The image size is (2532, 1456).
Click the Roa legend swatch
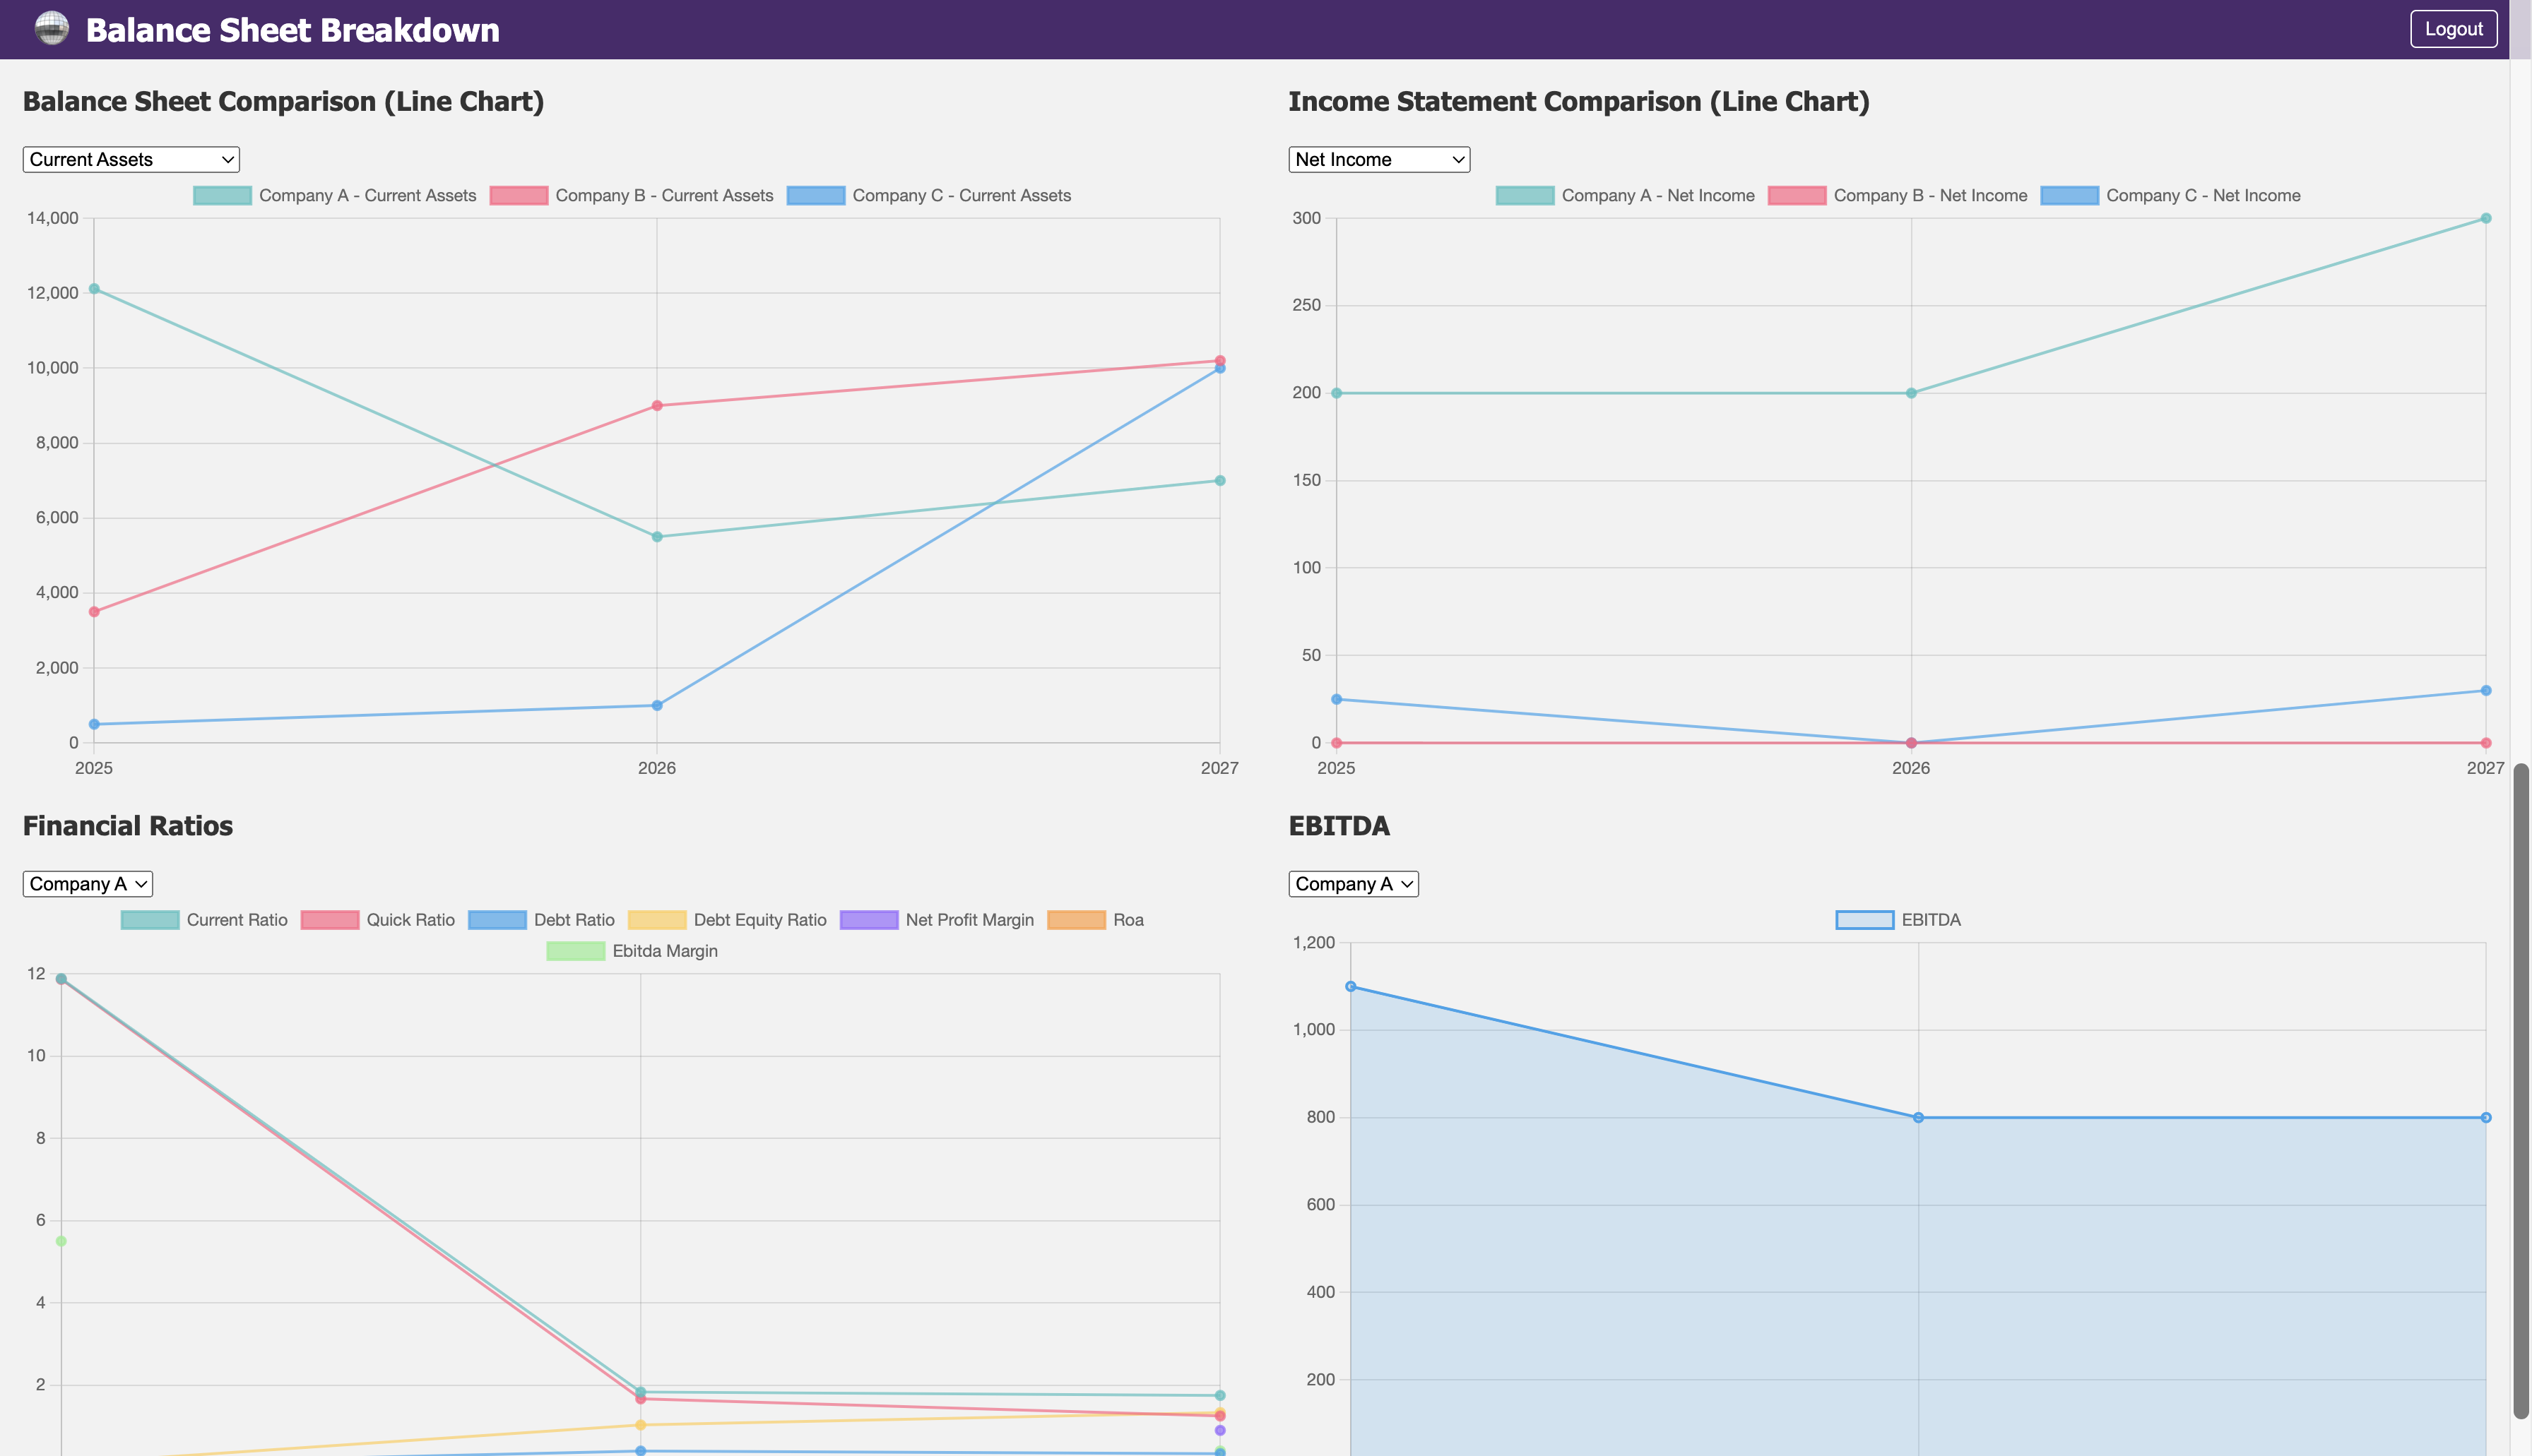pos(1077,920)
